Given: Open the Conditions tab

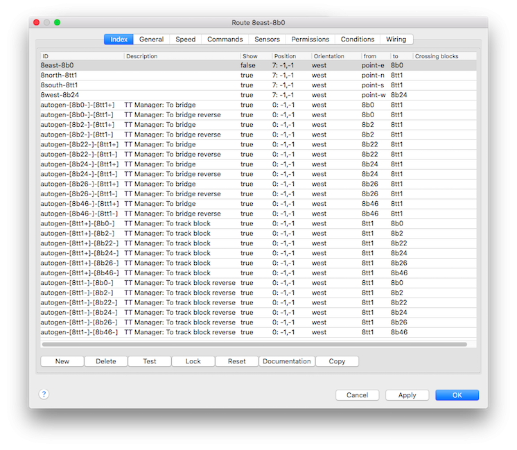Looking at the screenshot, I should (358, 40).
